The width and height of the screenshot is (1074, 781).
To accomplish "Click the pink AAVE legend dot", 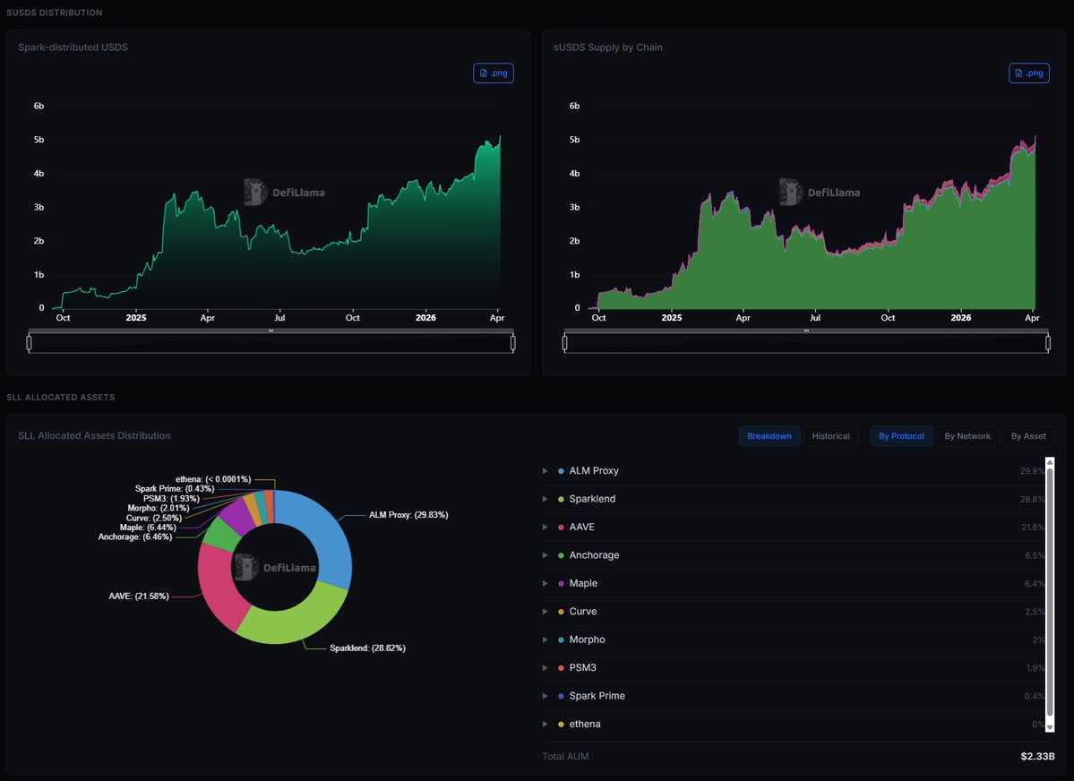I will point(561,528).
